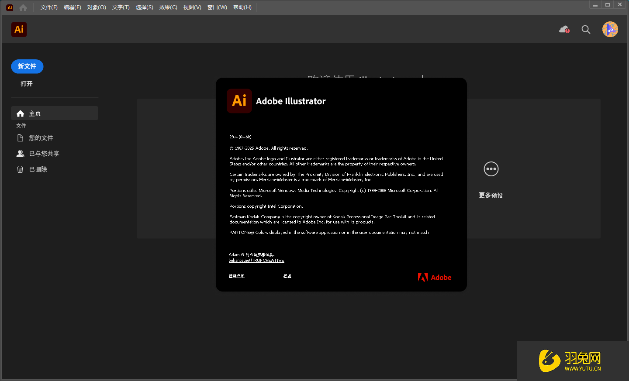Click the 更多预设 ellipsis circle icon
This screenshot has height=381, width=629.
[491, 169]
